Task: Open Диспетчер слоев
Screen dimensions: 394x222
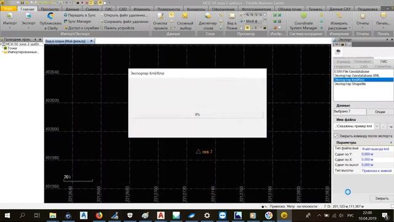Action: [208, 22]
